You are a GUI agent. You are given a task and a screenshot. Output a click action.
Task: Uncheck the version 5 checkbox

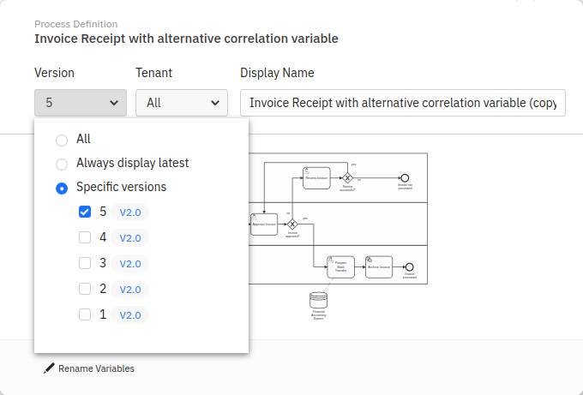(x=85, y=212)
